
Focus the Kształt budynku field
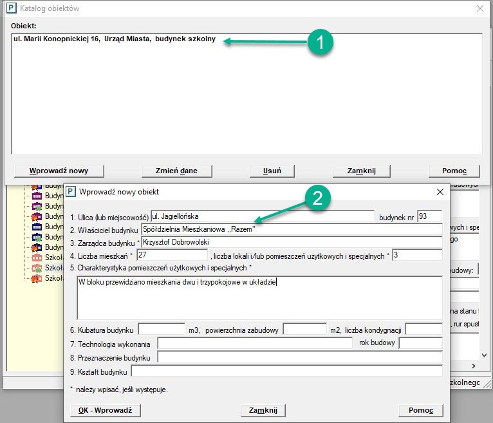286,371
